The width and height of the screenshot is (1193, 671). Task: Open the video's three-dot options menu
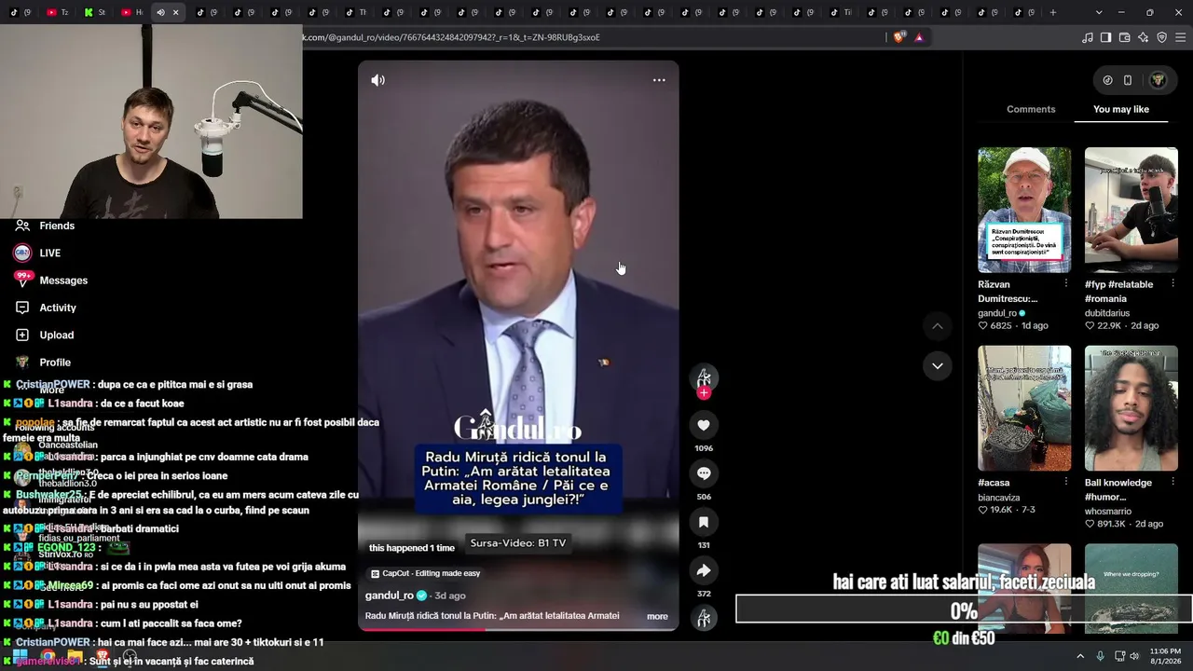(x=659, y=80)
